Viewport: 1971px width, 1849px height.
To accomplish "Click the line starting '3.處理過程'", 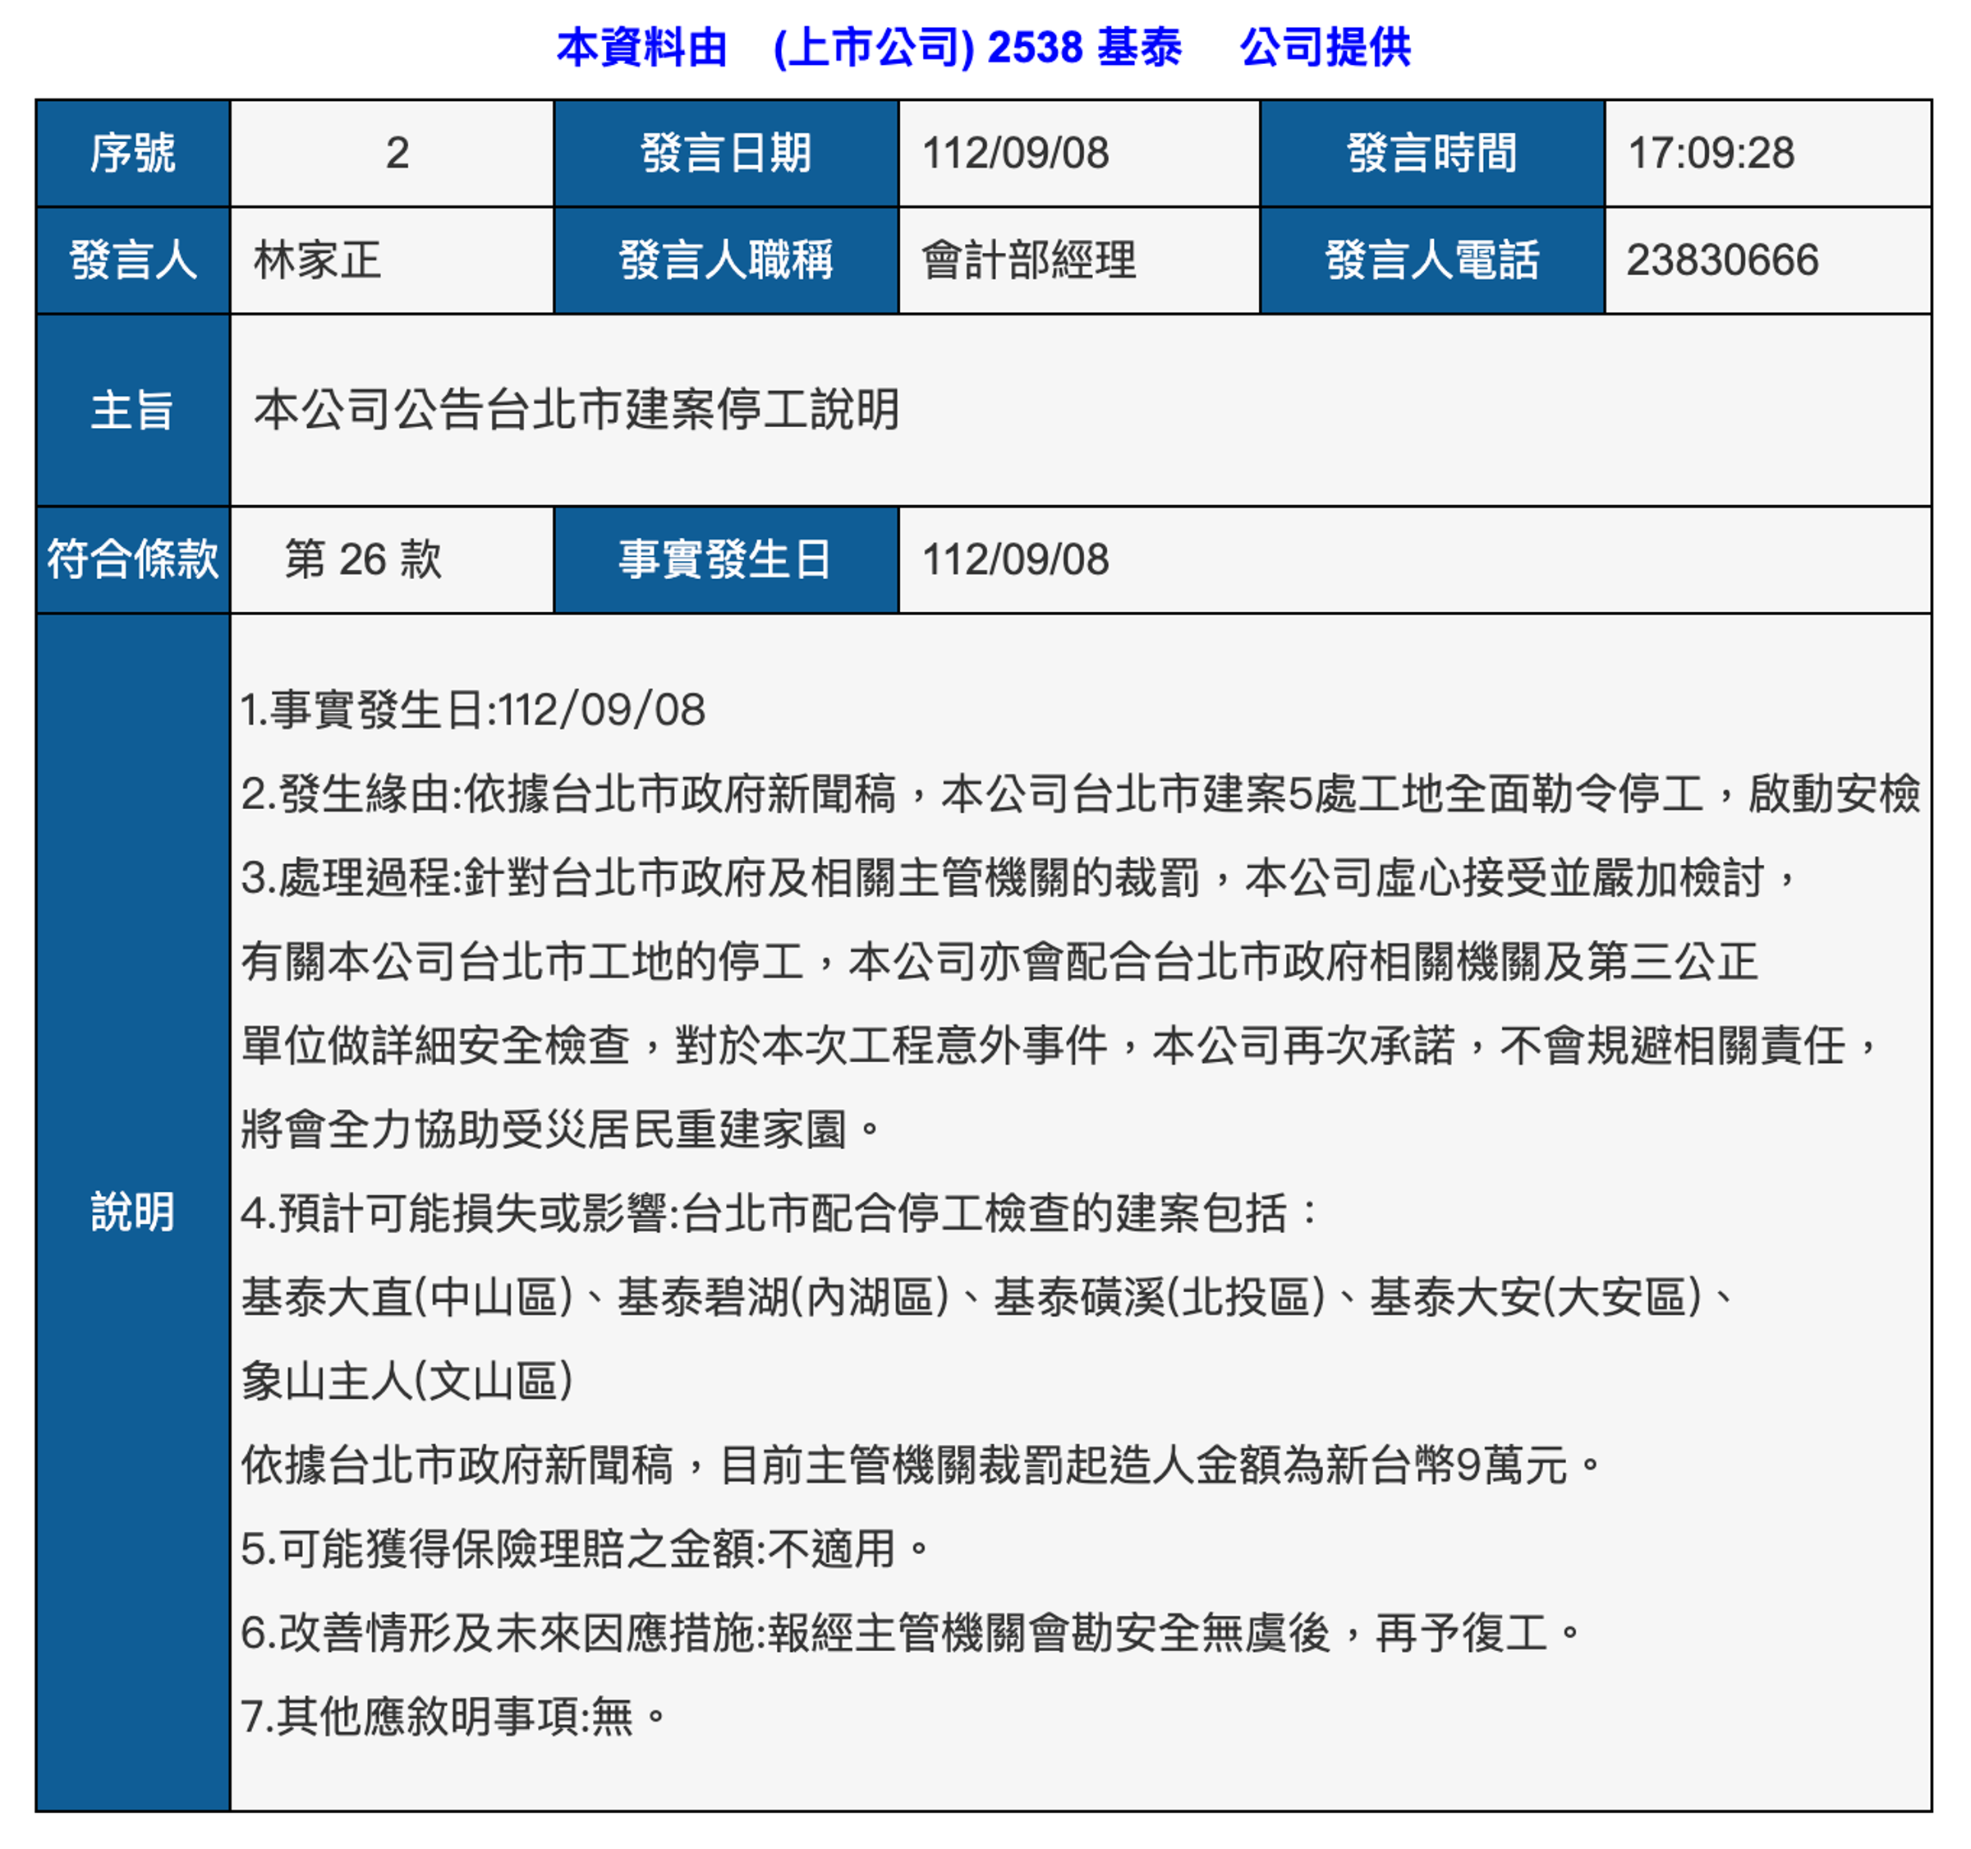I will point(1019,878).
